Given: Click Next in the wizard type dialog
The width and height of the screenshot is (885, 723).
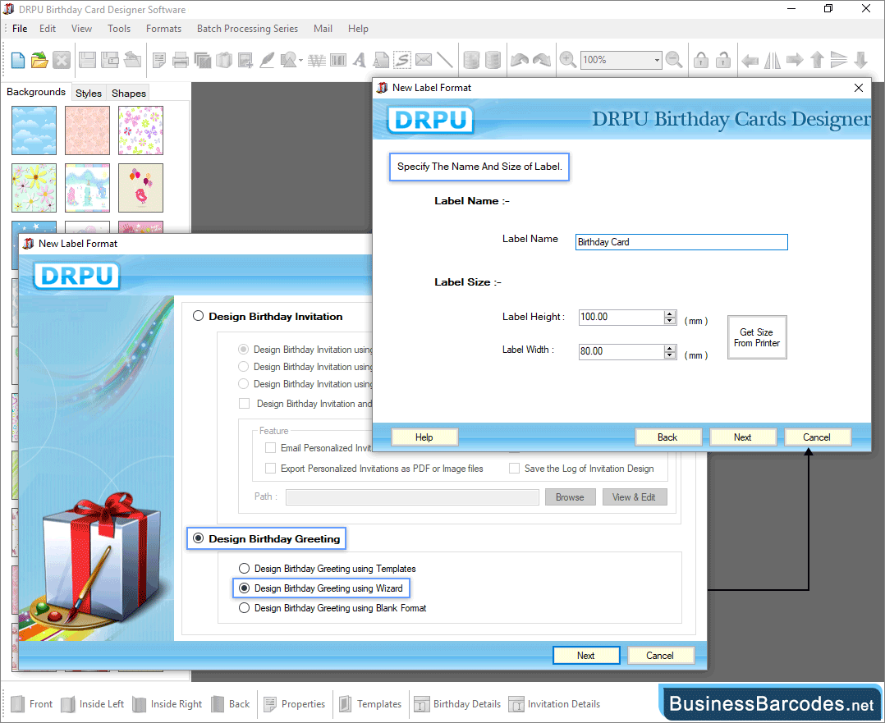Looking at the screenshot, I should point(586,655).
